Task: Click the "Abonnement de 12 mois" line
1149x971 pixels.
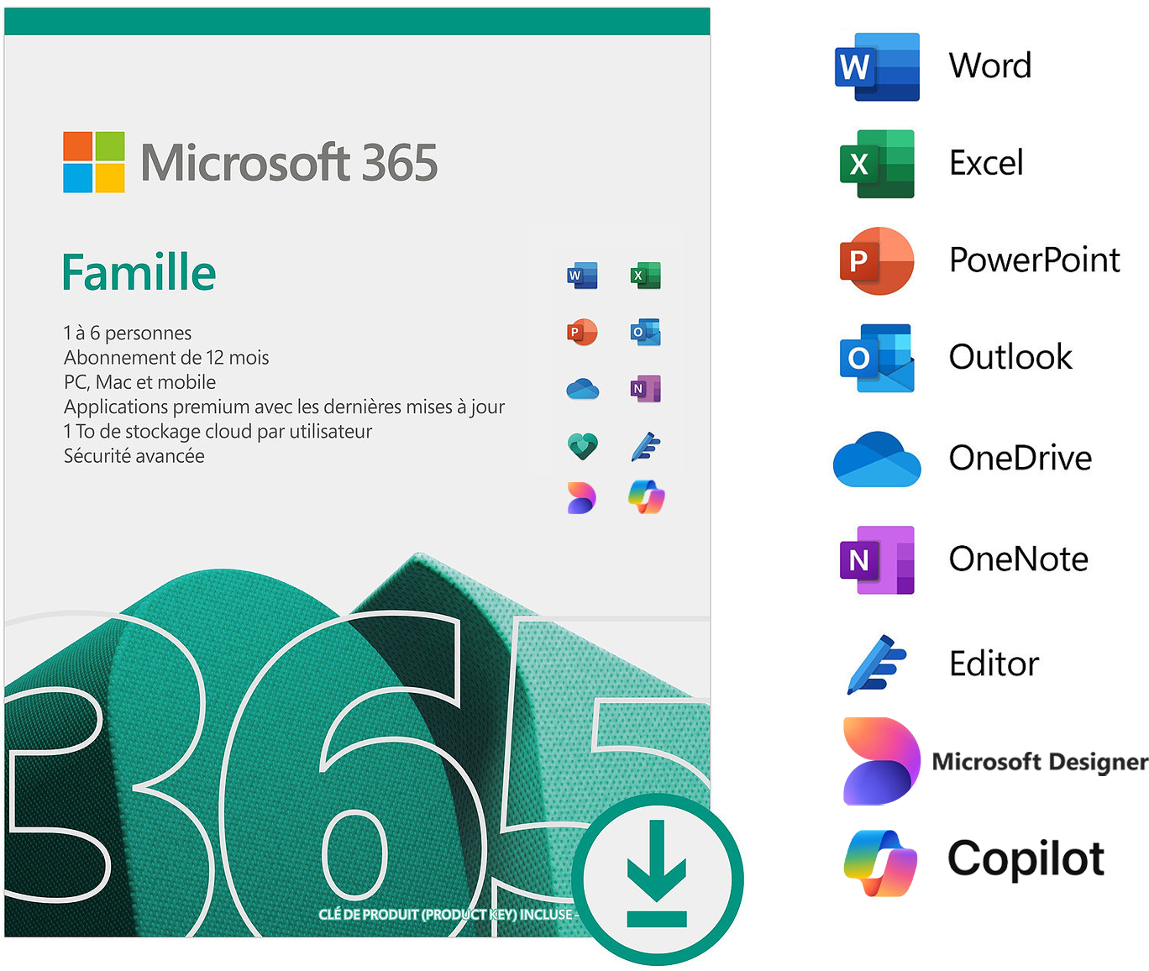Action: tap(166, 358)
